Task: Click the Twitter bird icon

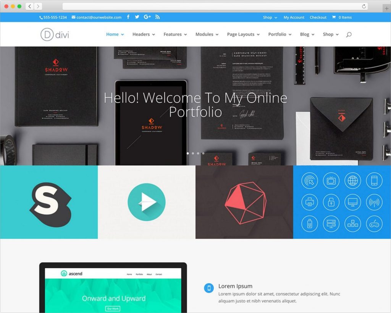Action: tap(137, 17)
